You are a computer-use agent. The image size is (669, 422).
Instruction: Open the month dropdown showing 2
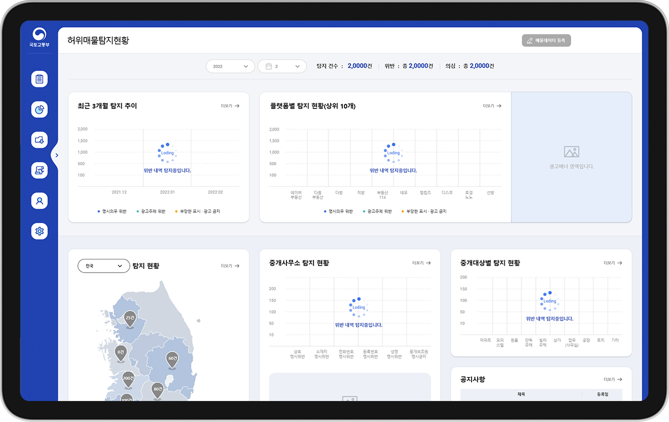pos(282,66)
